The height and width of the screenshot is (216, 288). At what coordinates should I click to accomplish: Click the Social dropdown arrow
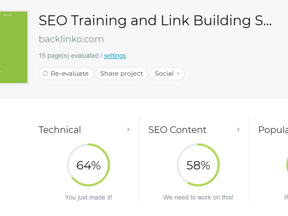pos(178,74)
